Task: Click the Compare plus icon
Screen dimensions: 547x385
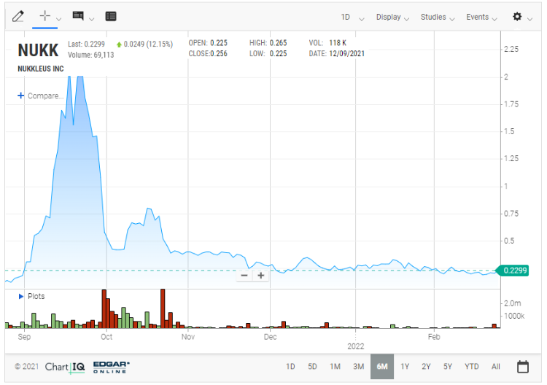Action: 21,96
